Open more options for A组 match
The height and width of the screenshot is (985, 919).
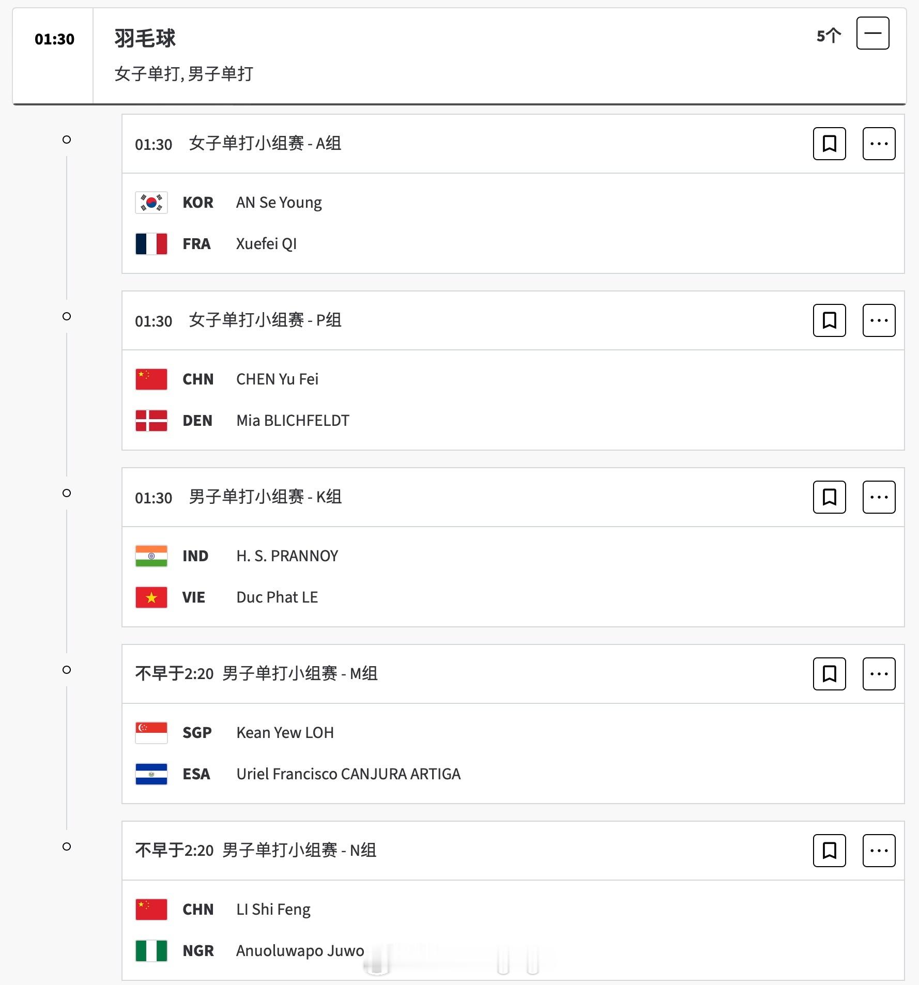[879, 144]
